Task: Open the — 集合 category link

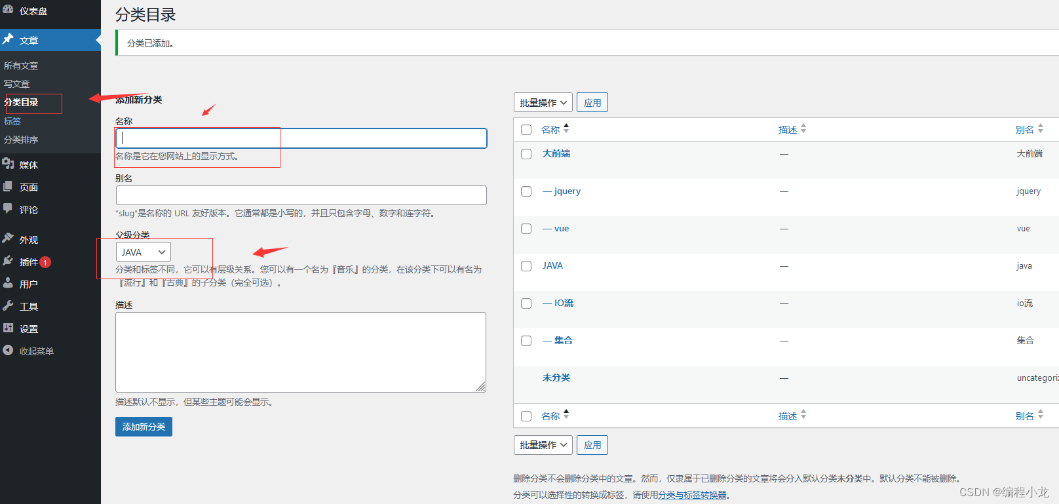Action: (x=558, y=340)
